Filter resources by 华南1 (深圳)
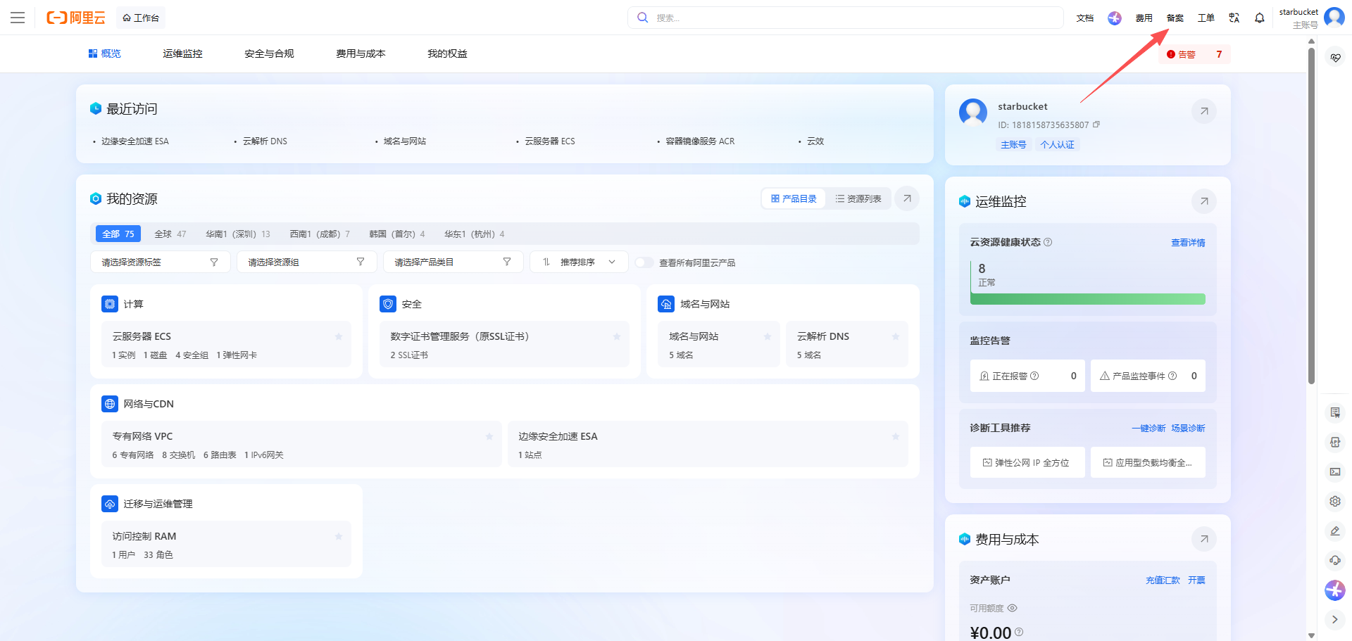The image size is (1352, 641). coord(238,234)
